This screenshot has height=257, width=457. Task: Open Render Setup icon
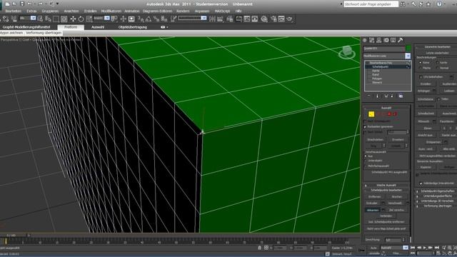(273, 19)
